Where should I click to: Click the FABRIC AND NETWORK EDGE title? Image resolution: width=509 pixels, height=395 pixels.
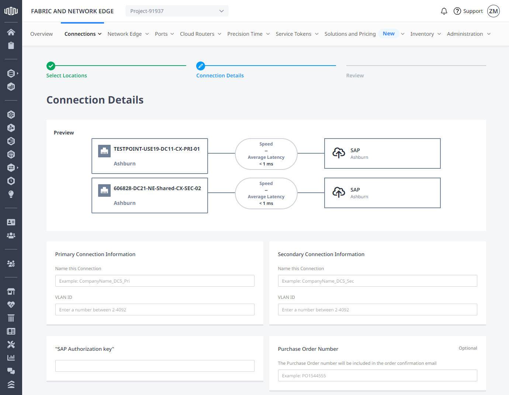coord(72,11)
